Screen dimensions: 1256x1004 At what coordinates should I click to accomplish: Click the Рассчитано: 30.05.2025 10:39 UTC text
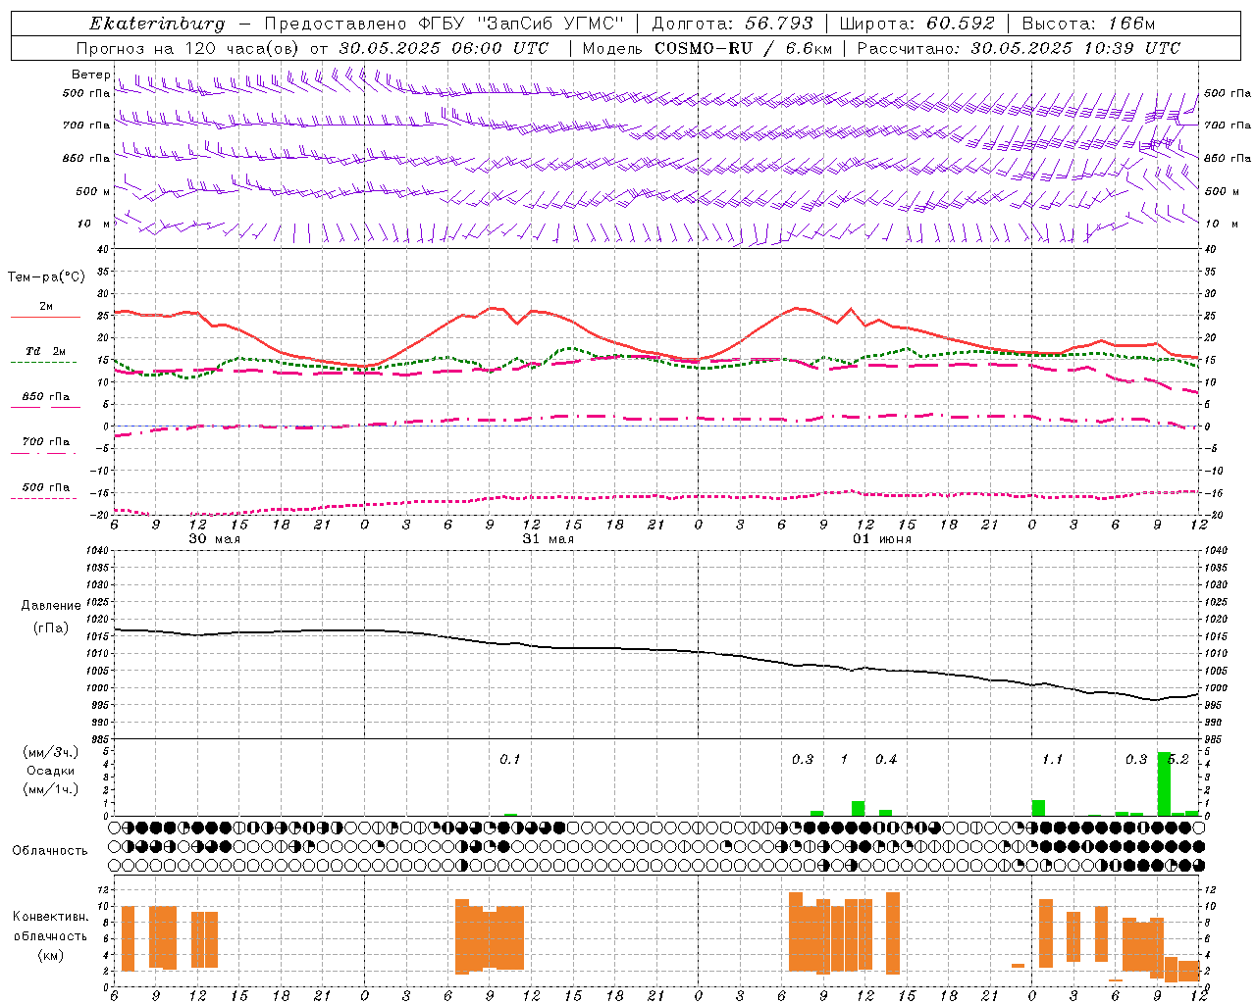pos(1019,48)
